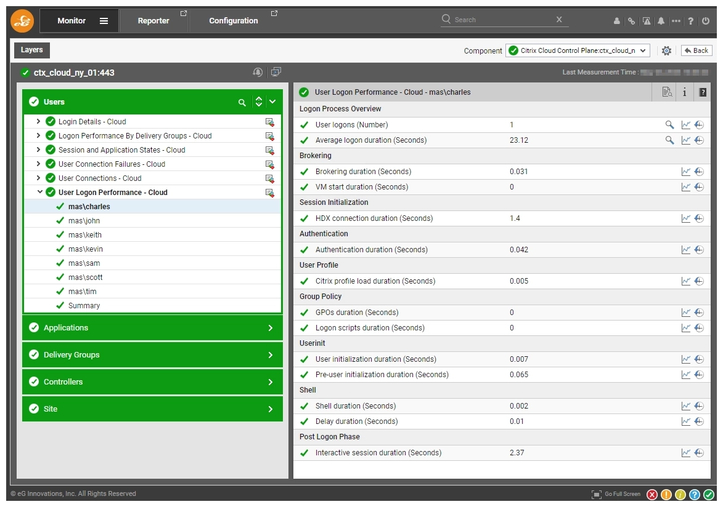The width and height of the screenshot is (723, 507).
Task: Open the Reporter module
Action: pyautogui.click(x=153, y=21)
